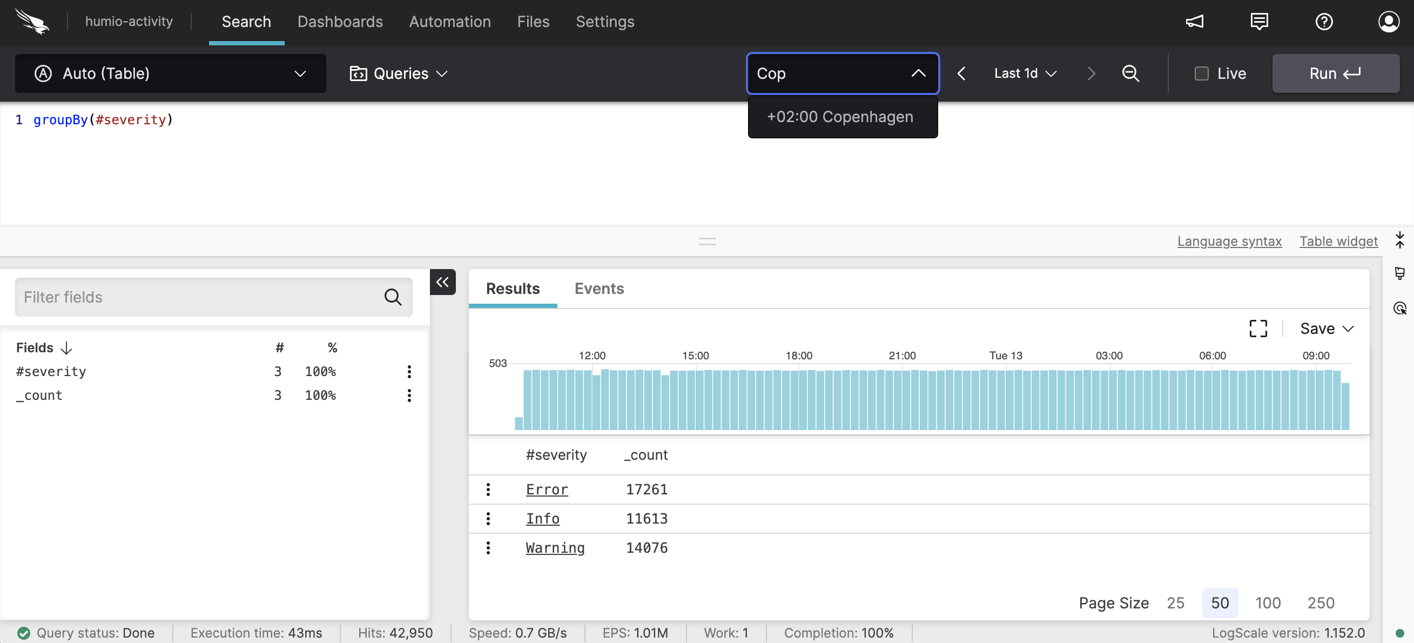Switch to the Events tab

(x=599, y=289)
